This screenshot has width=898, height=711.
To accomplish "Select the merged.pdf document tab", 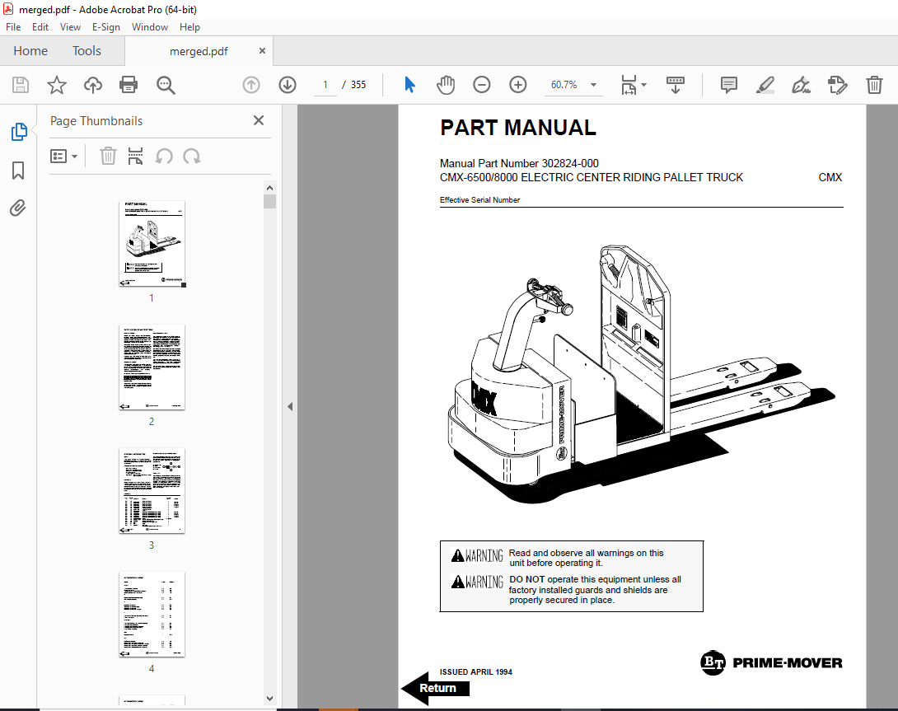I will 199,51.
